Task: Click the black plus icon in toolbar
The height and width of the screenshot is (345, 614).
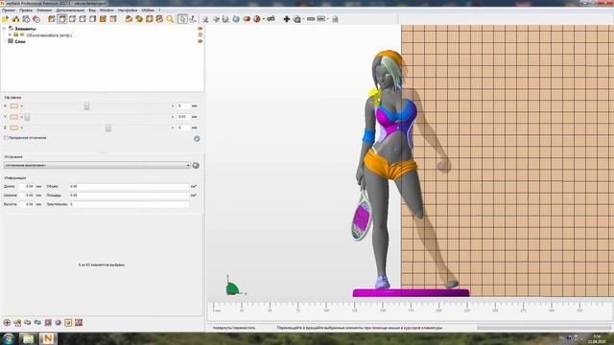Action: (287, 19)
